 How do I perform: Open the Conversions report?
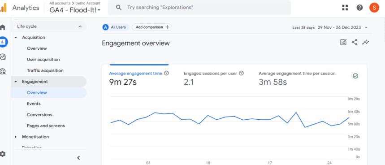pyautogui.click(x=39, y=115)
